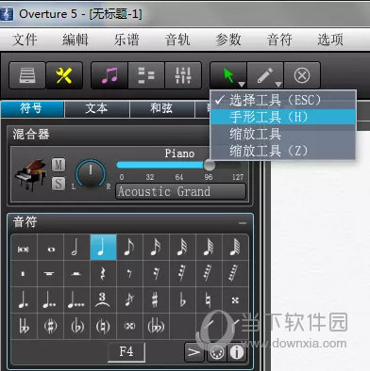Select the sharp accidental

click(156, 299)
